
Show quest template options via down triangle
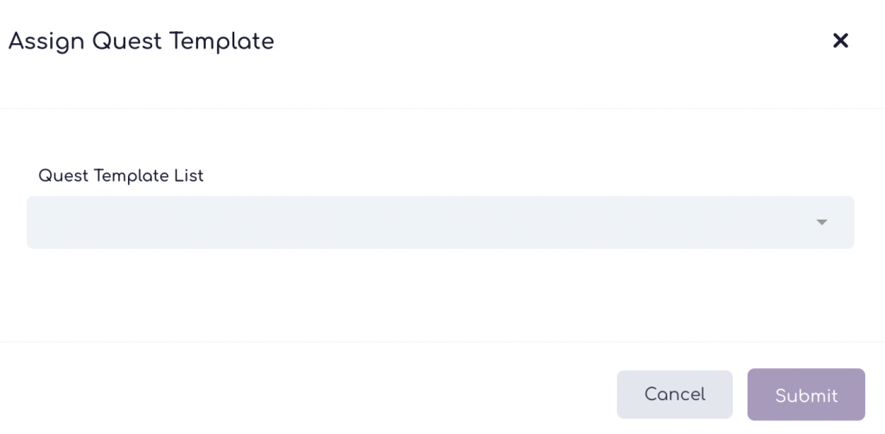coord(821,223)
